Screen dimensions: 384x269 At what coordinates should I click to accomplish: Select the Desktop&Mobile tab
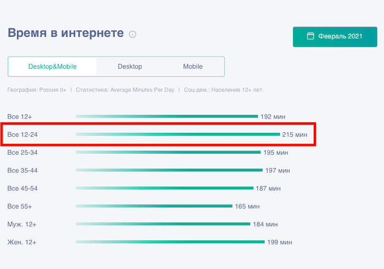pyautogui.click(x=53, y=66)
